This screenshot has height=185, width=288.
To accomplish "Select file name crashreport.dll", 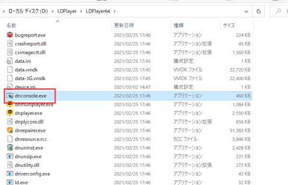I will (31, 44).
